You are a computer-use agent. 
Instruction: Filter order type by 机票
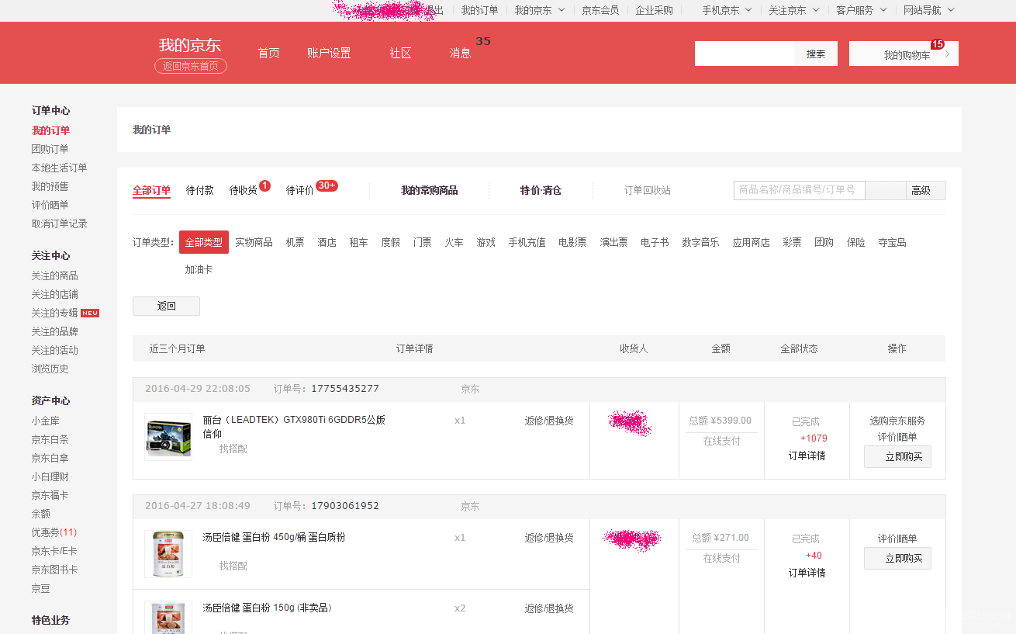(295, 242)
